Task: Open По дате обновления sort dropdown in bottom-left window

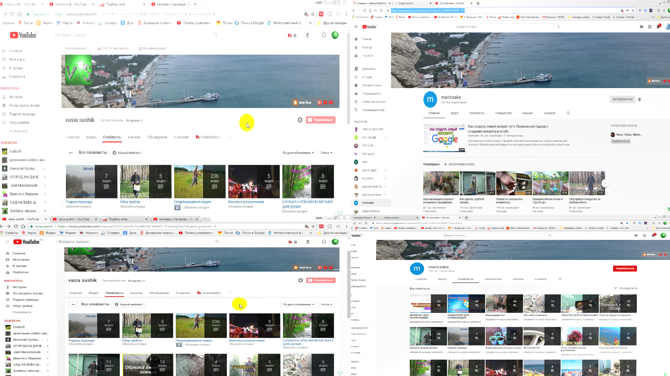Action: [x=299, y=304]
